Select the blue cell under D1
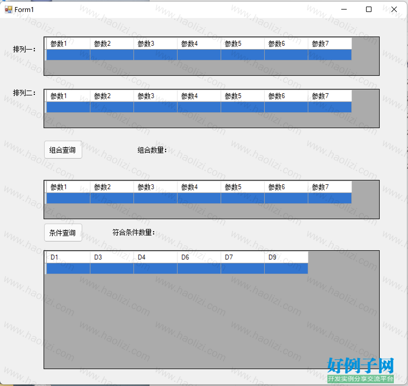The image size is (408, 386). pyautogui.click(x=68, y=269)
